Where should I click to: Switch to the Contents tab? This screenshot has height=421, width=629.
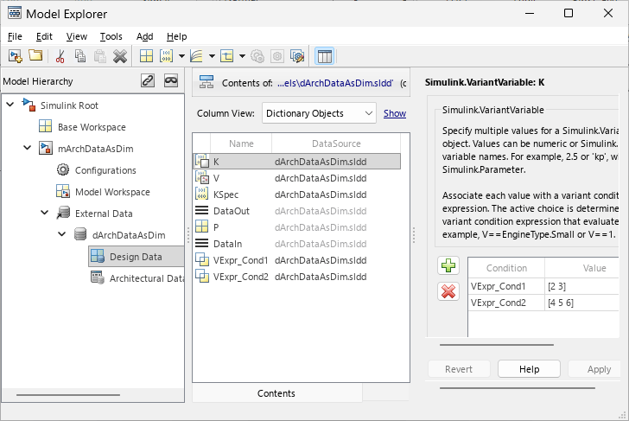pos(276,393)
